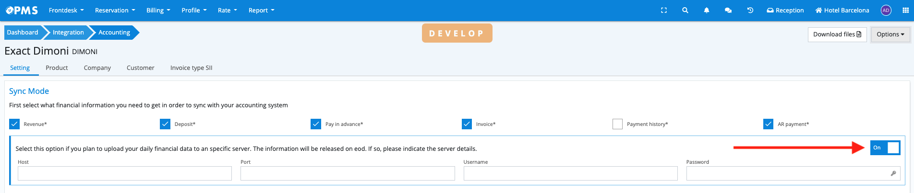Uncheck the Revenue checkbox
Viewport: 914px width, 193px height.
[x=14, y=124]
